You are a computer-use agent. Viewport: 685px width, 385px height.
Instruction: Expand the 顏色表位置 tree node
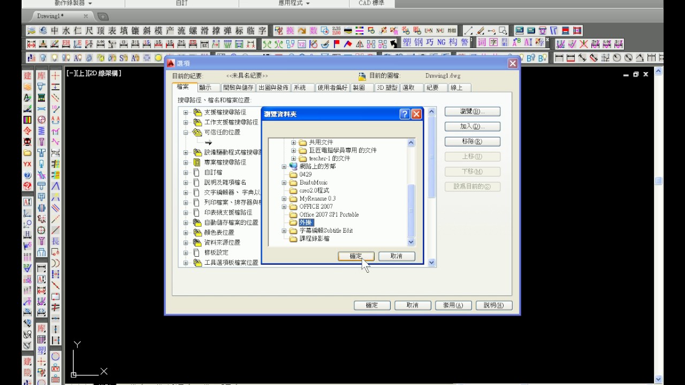tap(186, 233)
